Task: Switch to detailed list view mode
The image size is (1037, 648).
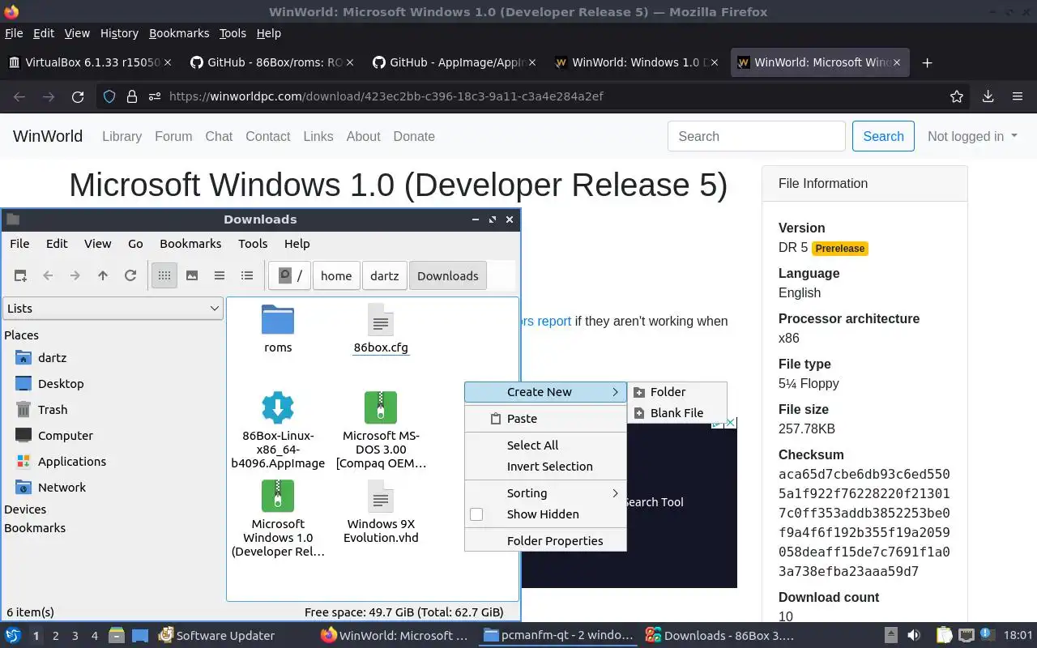Action: tap(247, 275)
